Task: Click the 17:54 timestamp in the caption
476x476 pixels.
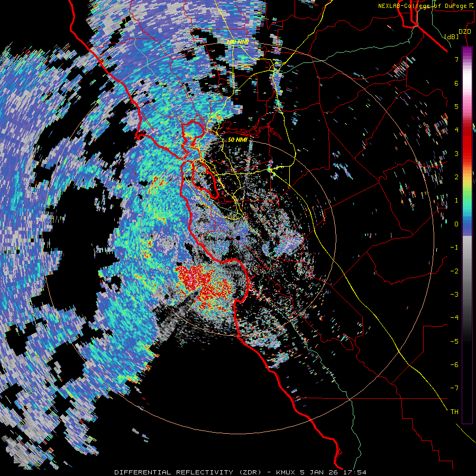Action: pyautogui.click(x=355, y=472)
